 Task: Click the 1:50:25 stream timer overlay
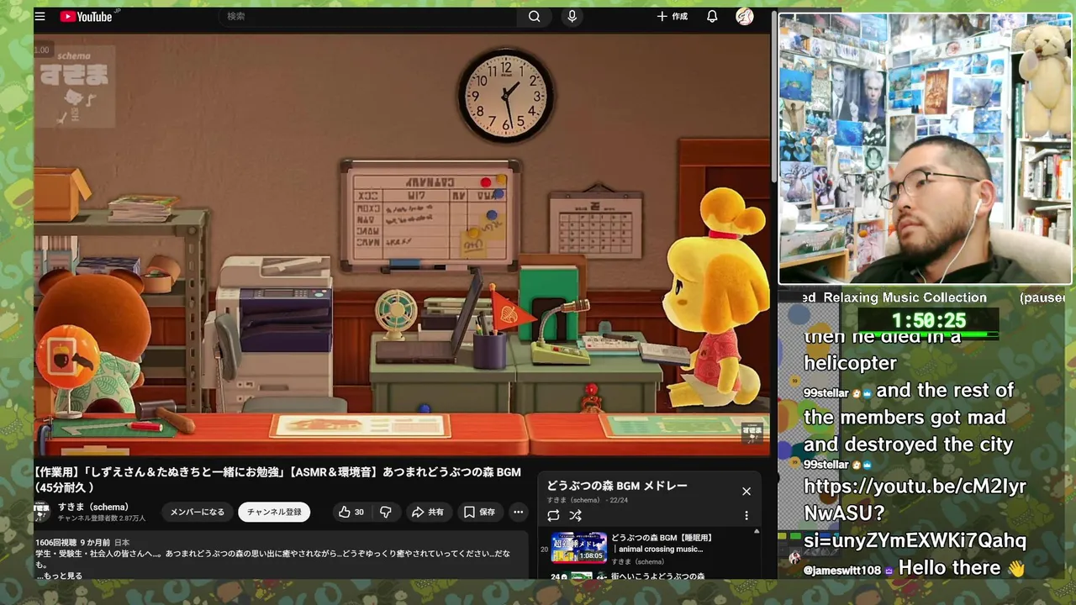929,321
